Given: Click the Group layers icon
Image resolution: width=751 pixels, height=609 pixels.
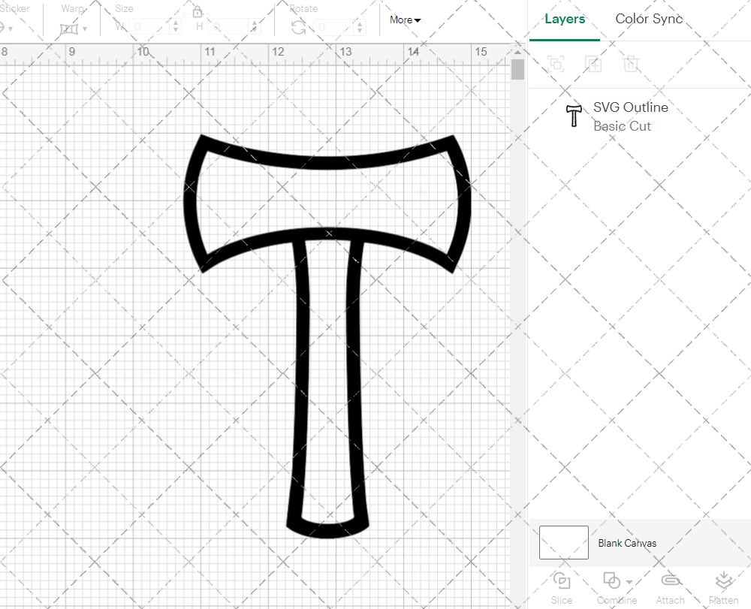Looking at the screenshot, I should [x=556, y=63].
